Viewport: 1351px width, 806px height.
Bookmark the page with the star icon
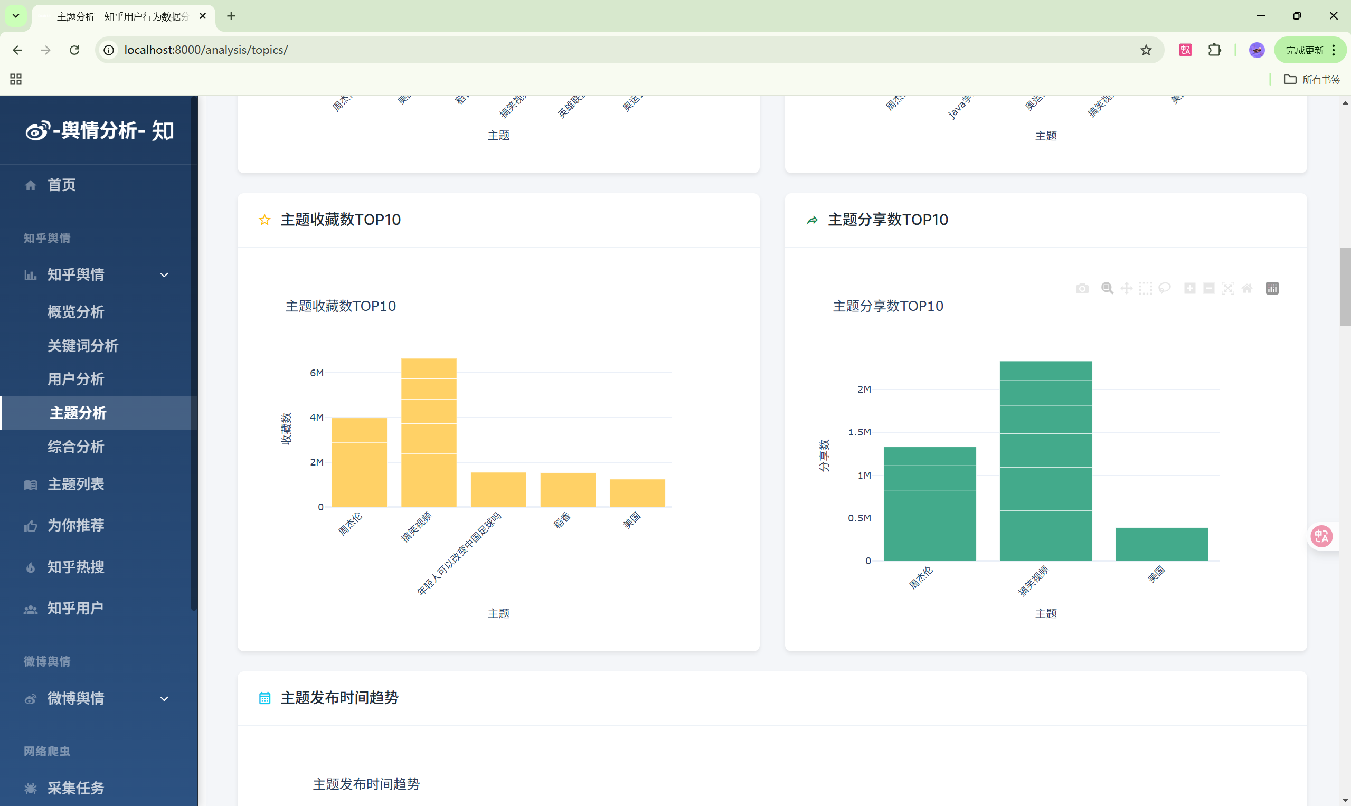(x=1146, y=50)
